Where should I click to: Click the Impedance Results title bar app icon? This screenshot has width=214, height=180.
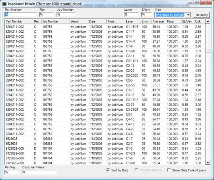click(4, 4)
